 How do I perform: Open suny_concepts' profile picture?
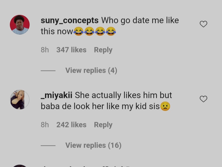click(20, 25)
